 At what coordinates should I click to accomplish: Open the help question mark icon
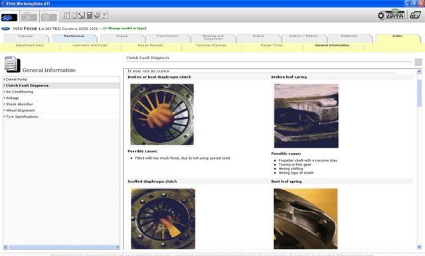click(x=104, y=15)
